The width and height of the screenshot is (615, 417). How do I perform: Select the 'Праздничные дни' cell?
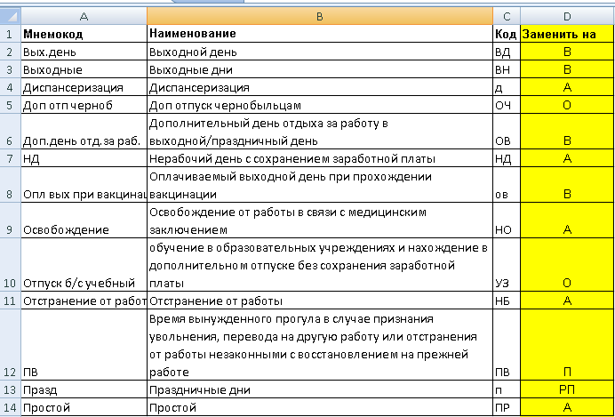[x=320, y=389]
